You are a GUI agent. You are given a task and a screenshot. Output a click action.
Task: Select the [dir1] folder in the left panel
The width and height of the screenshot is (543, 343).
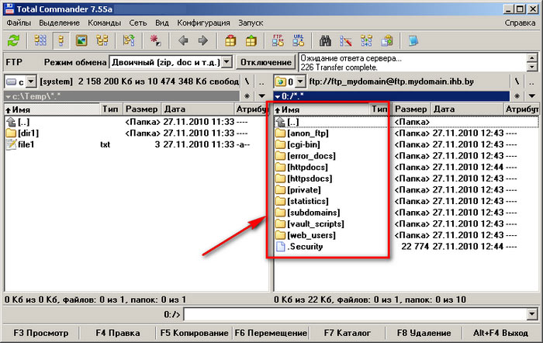click(29, 133)
